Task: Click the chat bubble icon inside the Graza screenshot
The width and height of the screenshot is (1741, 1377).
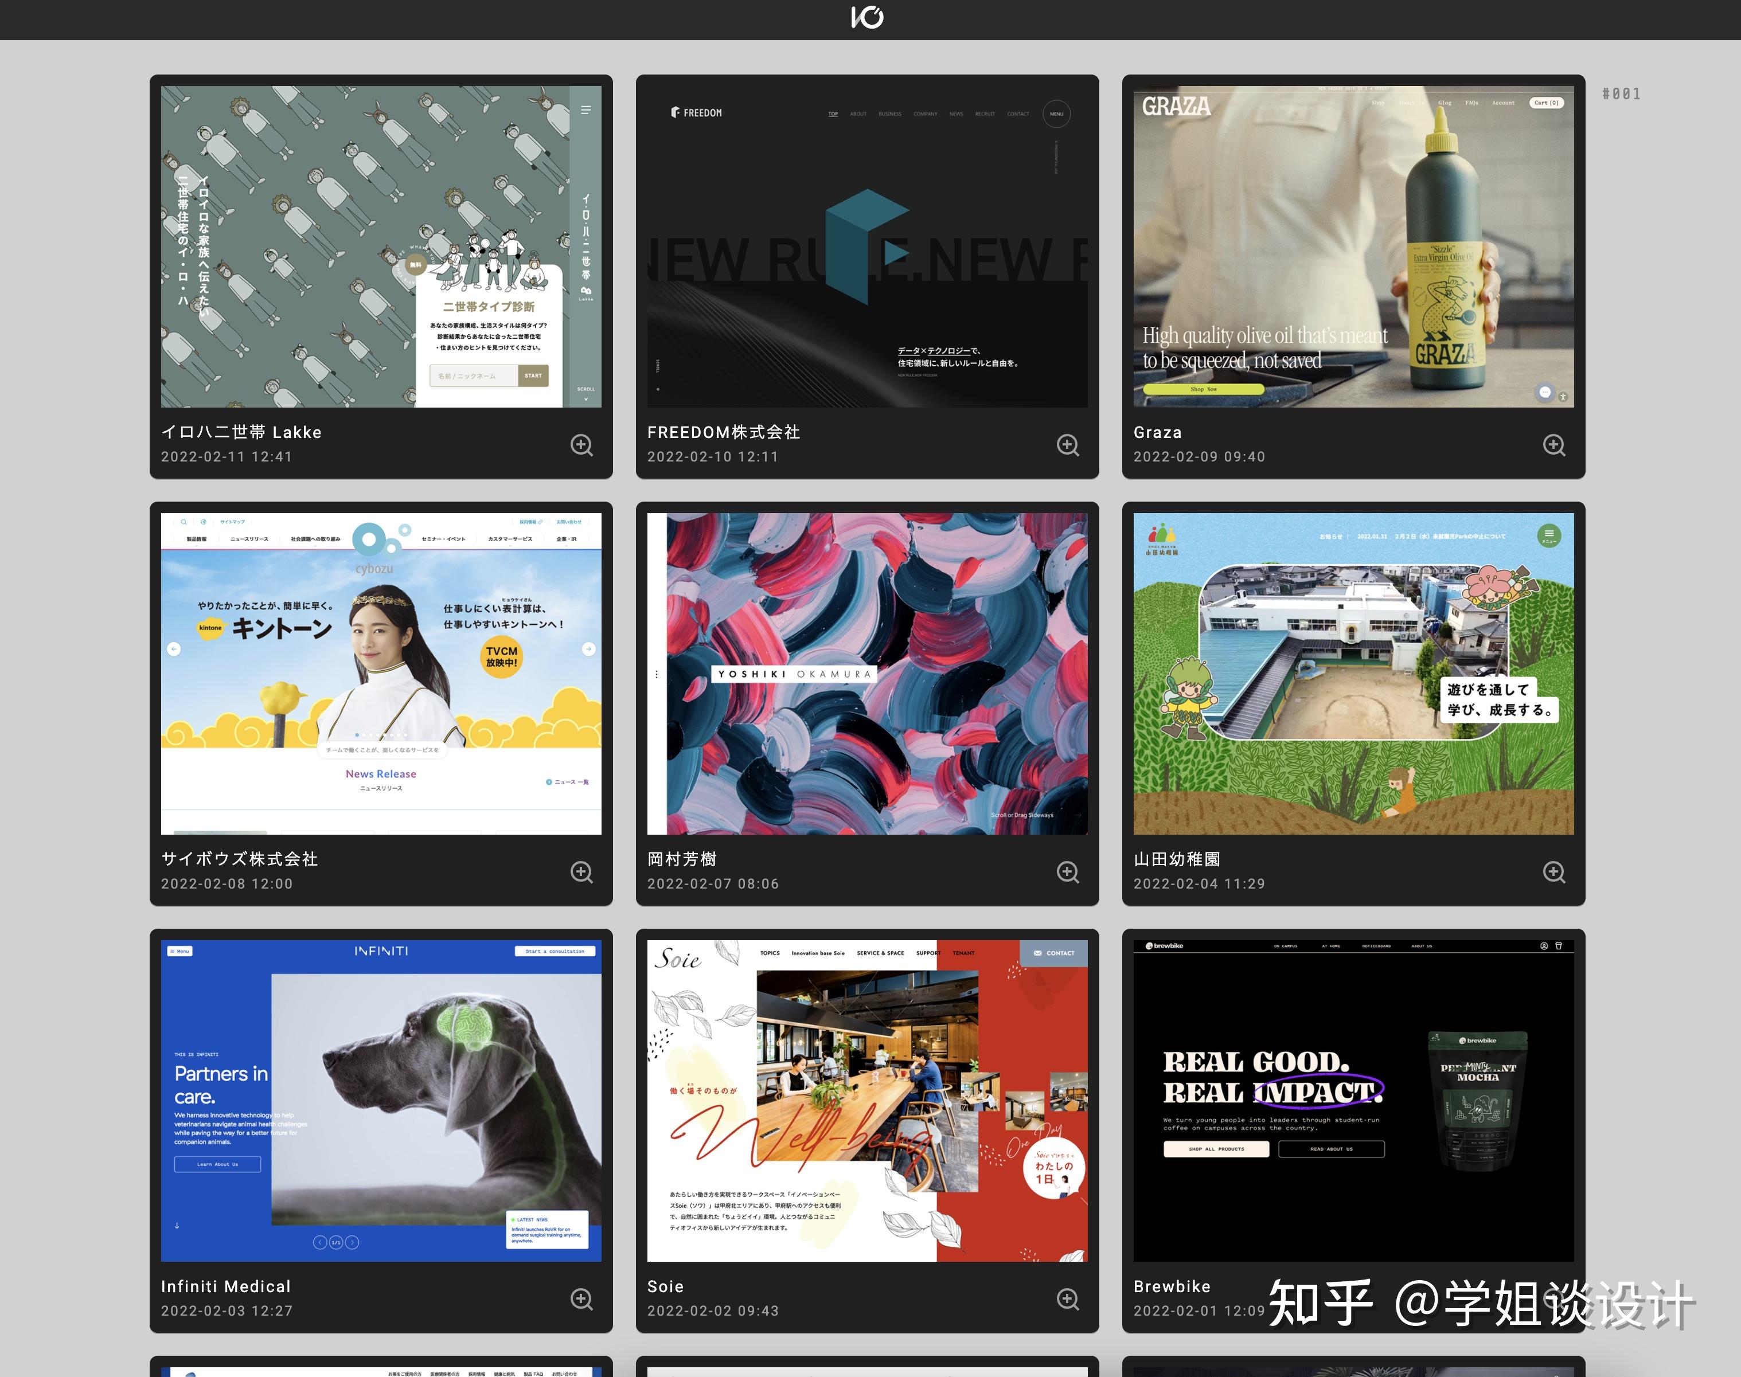Action: [x=1544, y=393]
